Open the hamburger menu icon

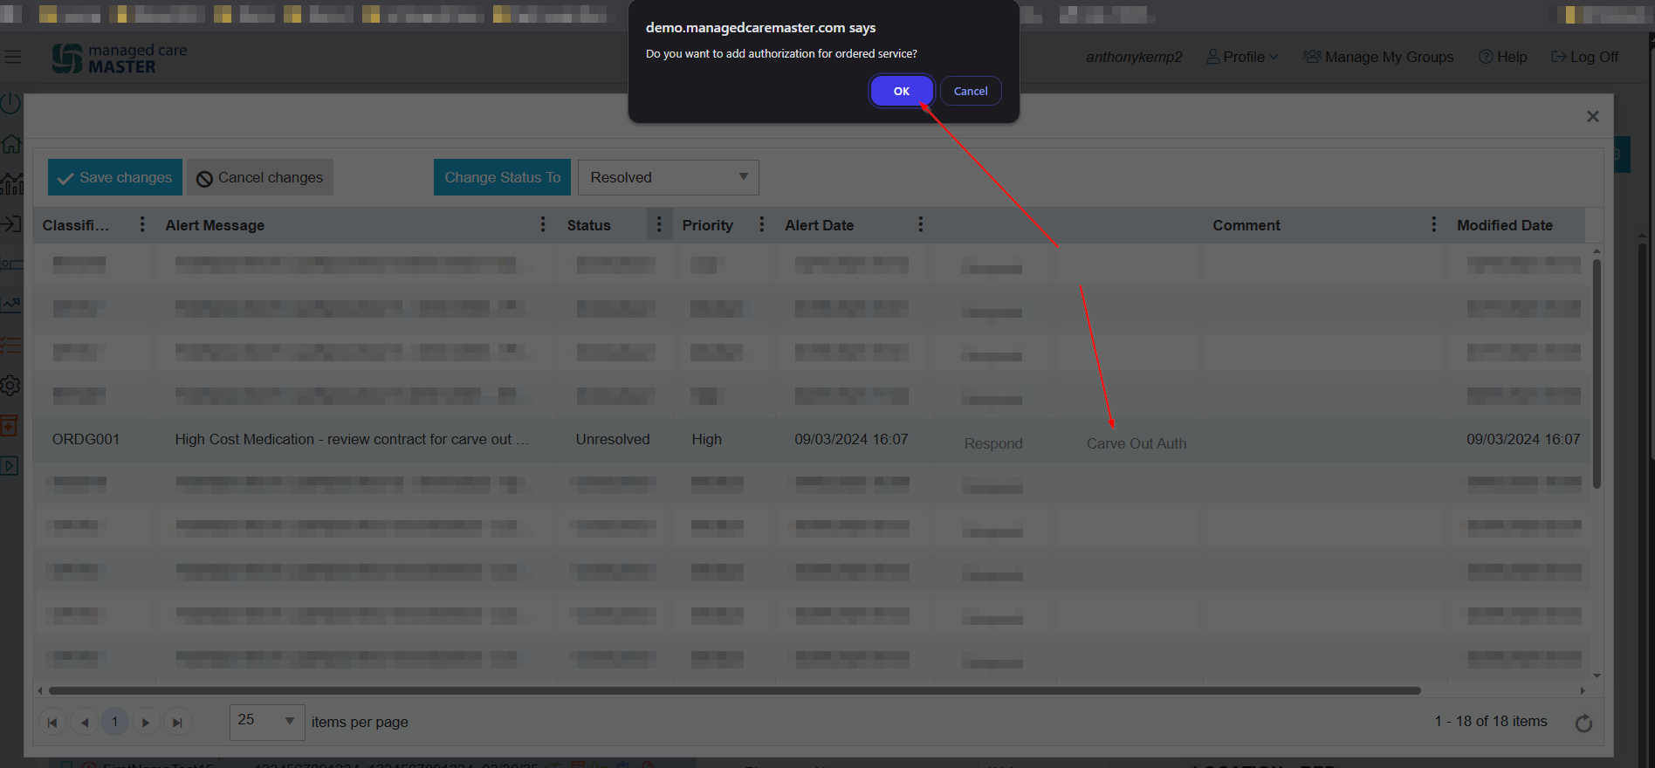tap(12, 58)
